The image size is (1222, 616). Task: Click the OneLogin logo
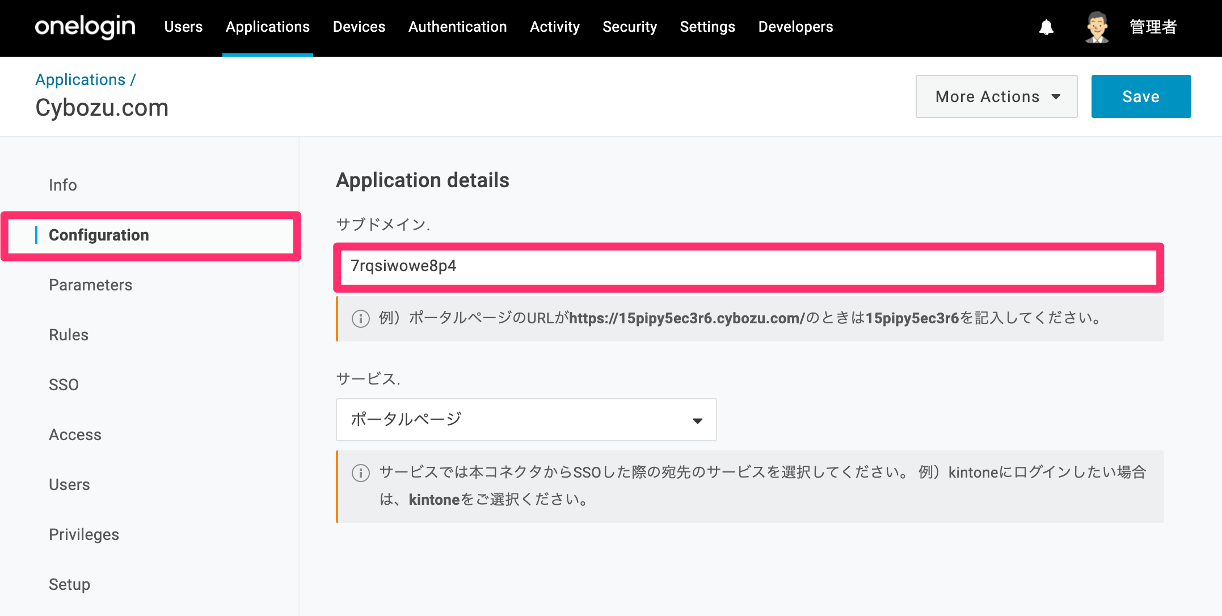coord(85,27)
